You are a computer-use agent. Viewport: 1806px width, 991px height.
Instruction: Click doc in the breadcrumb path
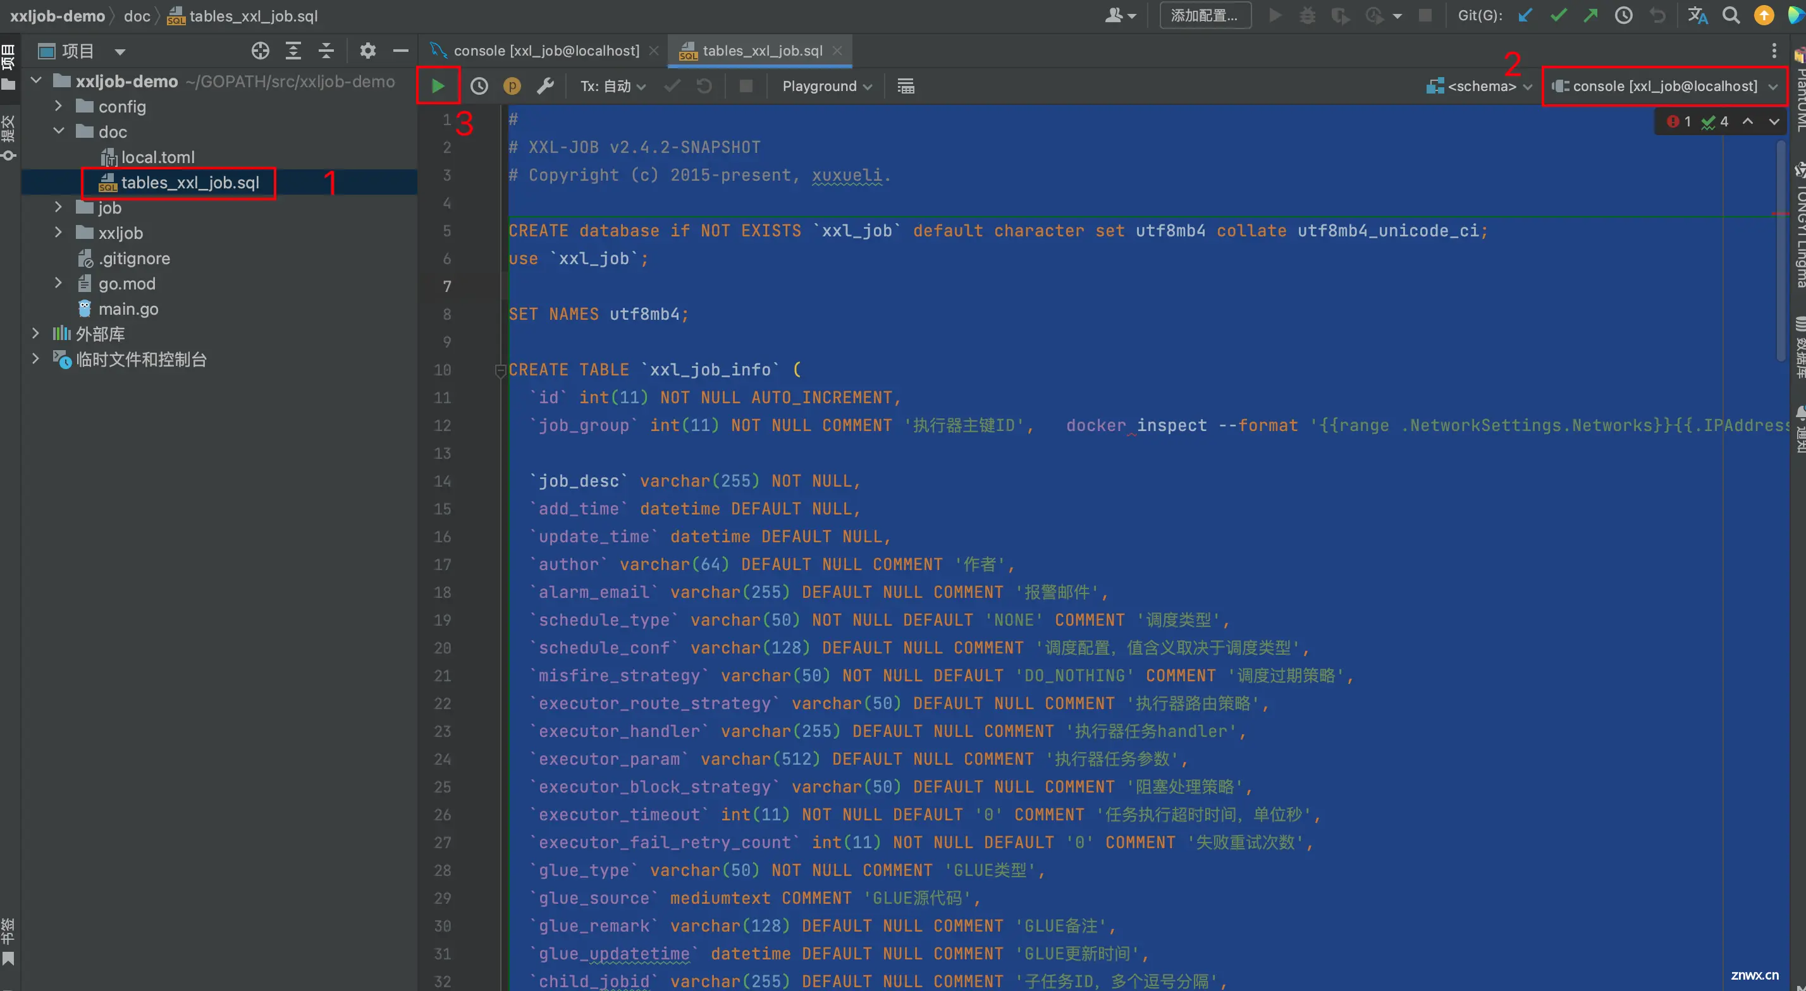click(137, 15)
